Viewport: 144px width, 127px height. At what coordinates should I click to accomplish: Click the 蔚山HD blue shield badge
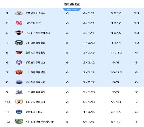[x=19, y=112]
